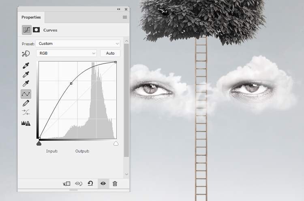Click the Input value label
This screenshot has width=304, height=201.
[52, 151]
